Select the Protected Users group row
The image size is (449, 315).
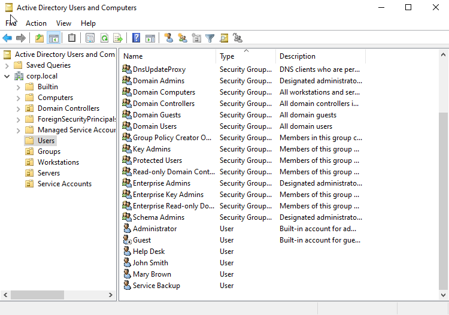[244, 160]
